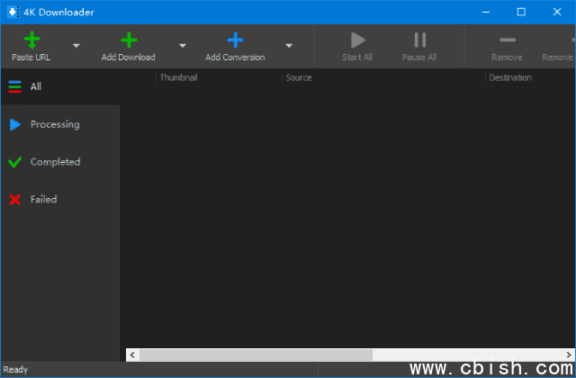Image resolution: width=576 pixels, height=378 pixels.
Task: Click the Thumbnail column header
Action: pos(178,77)
